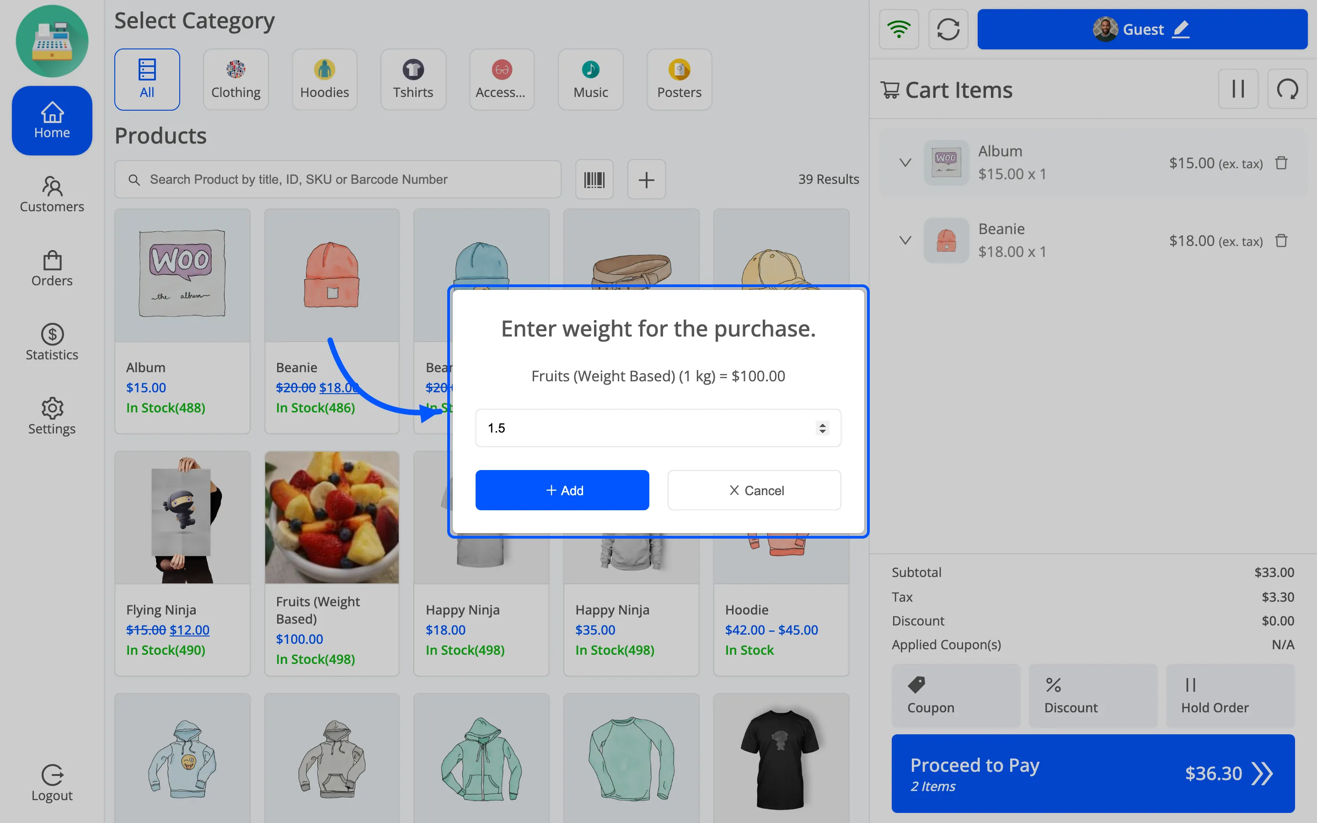
Task: Go to the Orders section
Action: coord(52,268)
